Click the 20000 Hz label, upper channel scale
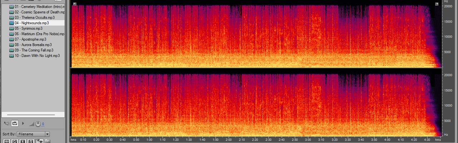This screenshot has height=143, width=458. 448,6
